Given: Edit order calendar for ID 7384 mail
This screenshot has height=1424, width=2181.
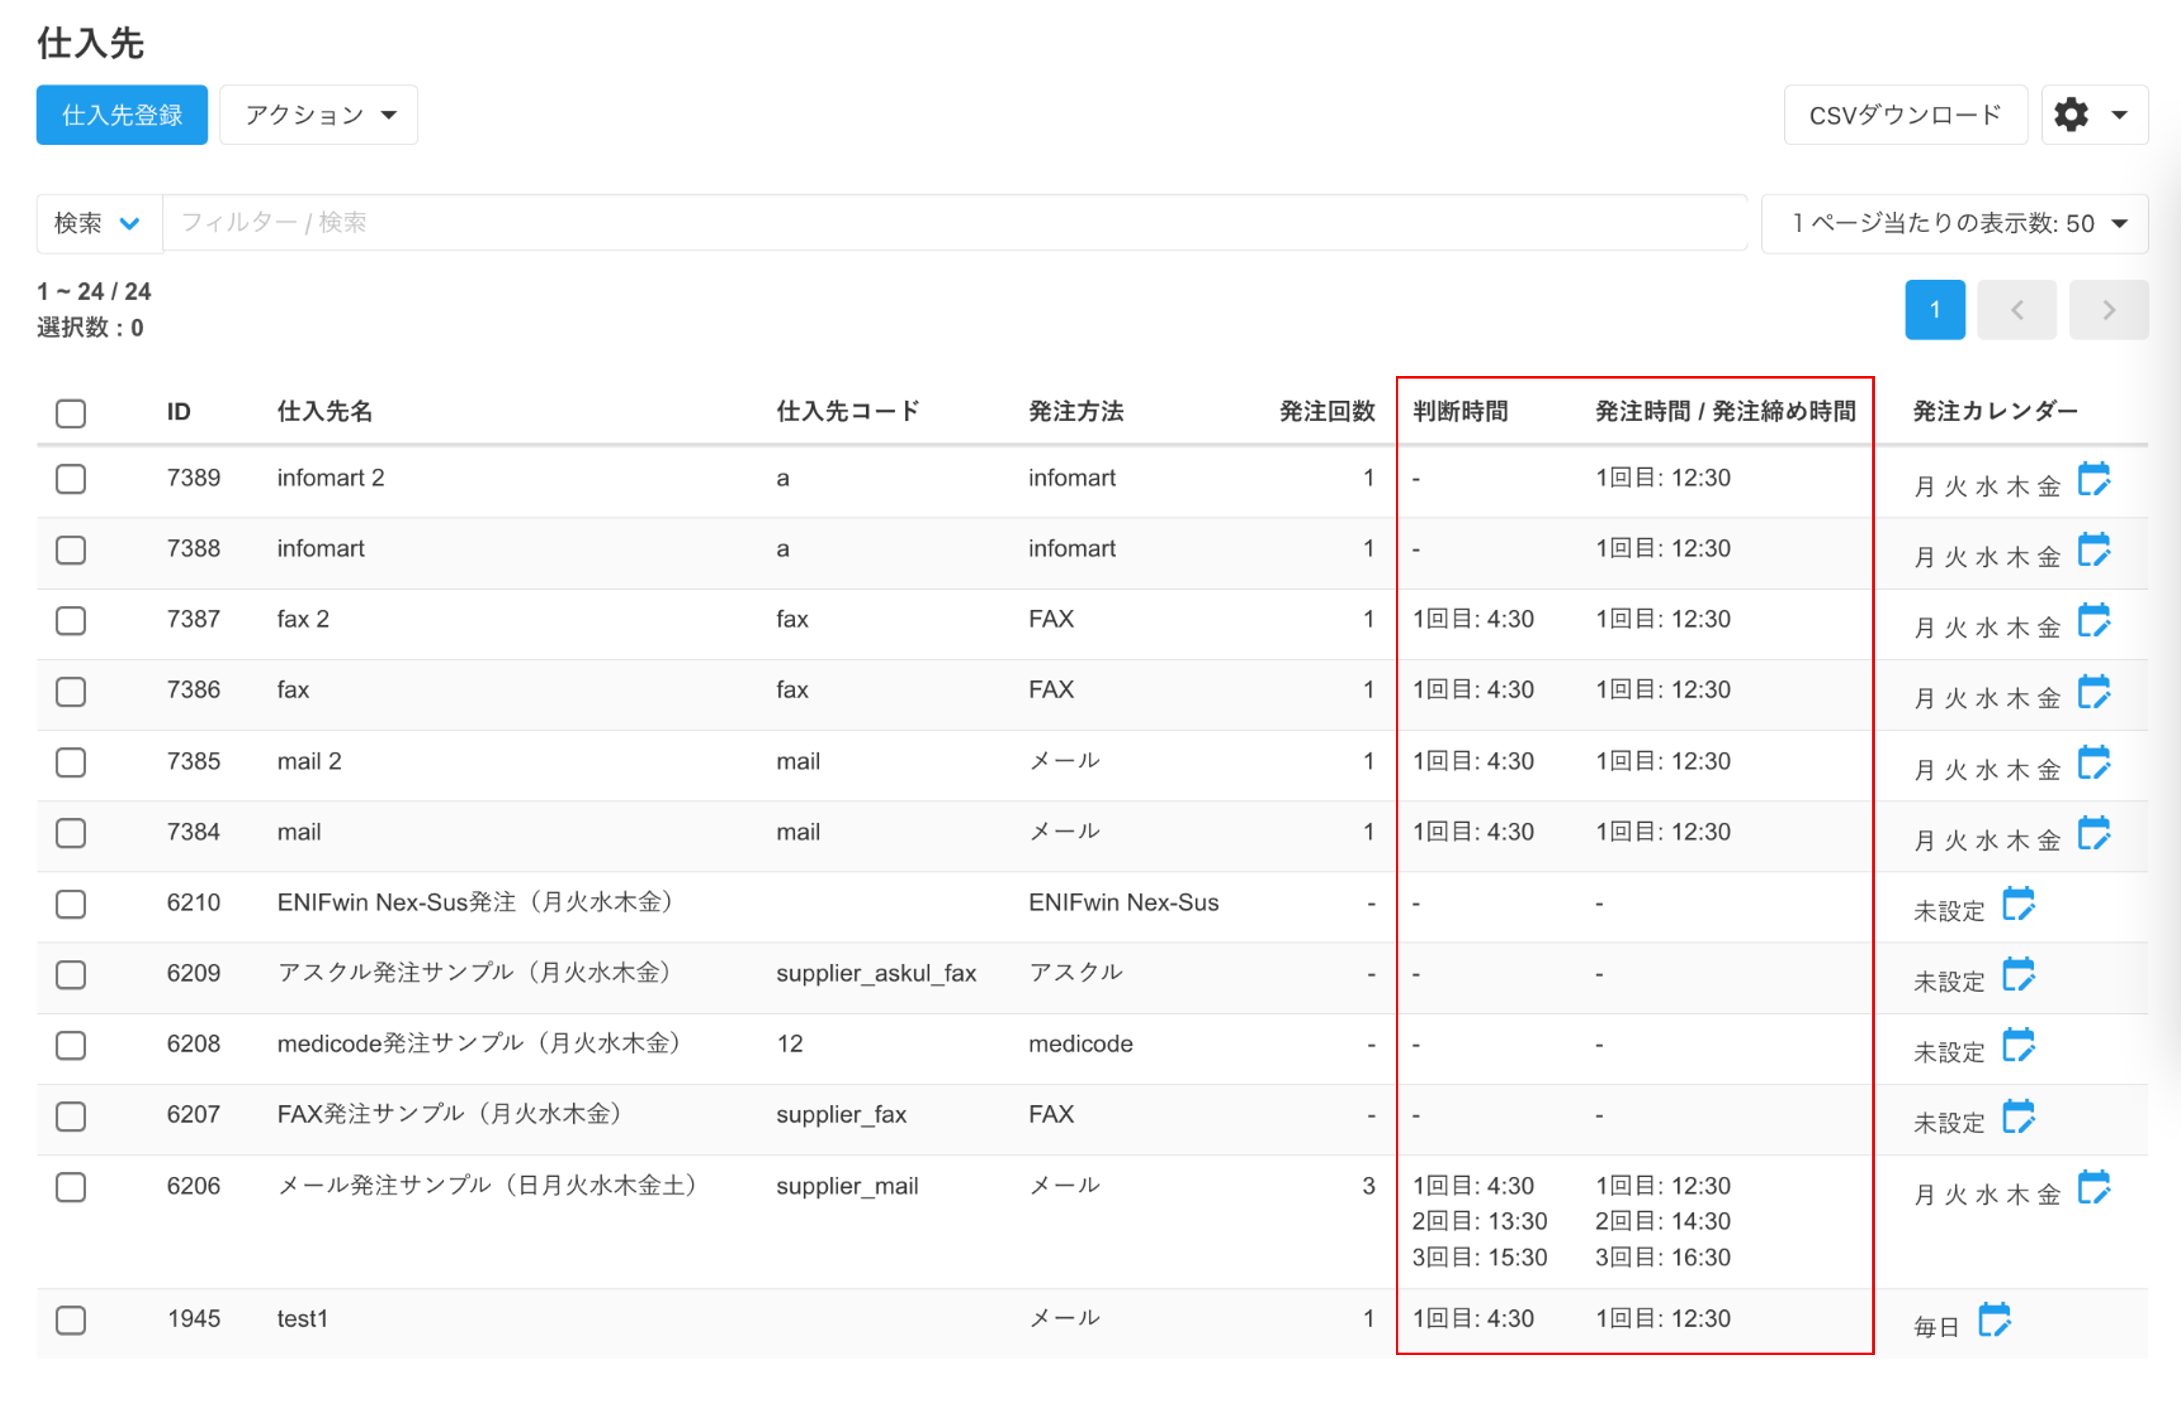Looking at the screenshot, I should click(2093, 833).
